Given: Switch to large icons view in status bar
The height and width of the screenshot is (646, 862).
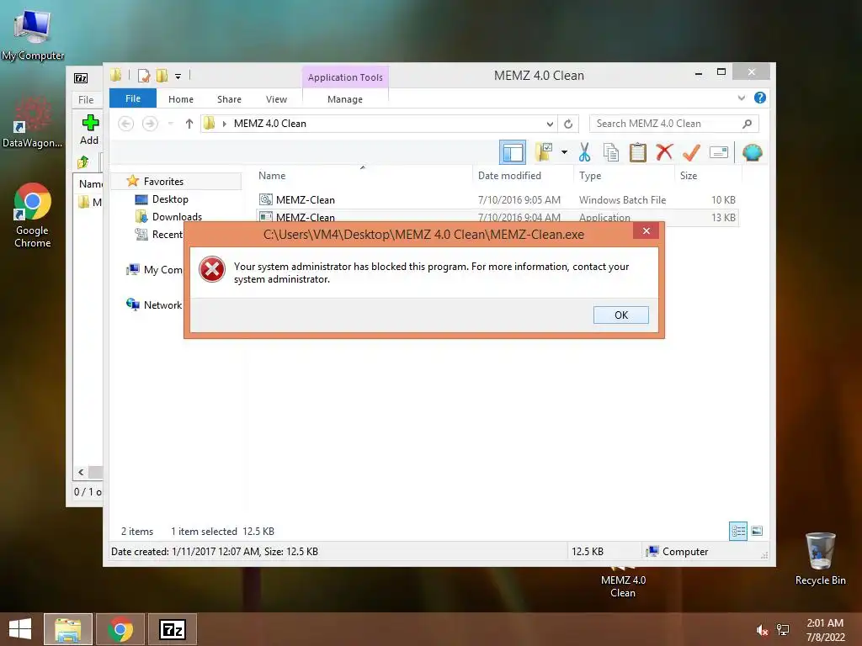Looking at the screenshot, I should click(x=757, y=531).
